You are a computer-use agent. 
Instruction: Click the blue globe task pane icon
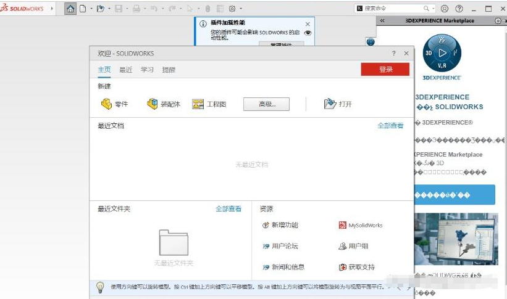click(x=371, y=42)
